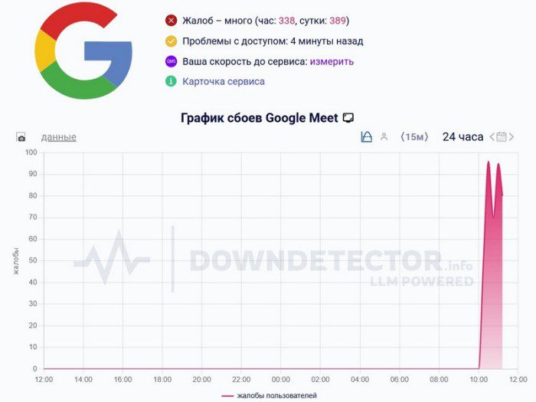Screen dimensions: 536x402
Task: Toggle the user icon in chart toolbar
Action: pyautogui.click(x=384, y=137)
